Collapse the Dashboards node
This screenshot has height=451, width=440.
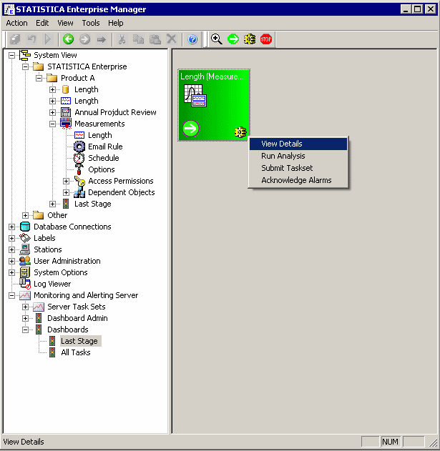[x=25, y=329]
